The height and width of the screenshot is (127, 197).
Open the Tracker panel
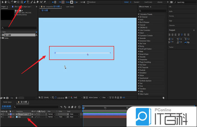171,47
